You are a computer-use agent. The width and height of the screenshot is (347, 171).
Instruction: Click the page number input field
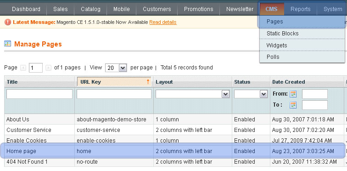pyautogui.click(x=36, y=68)
